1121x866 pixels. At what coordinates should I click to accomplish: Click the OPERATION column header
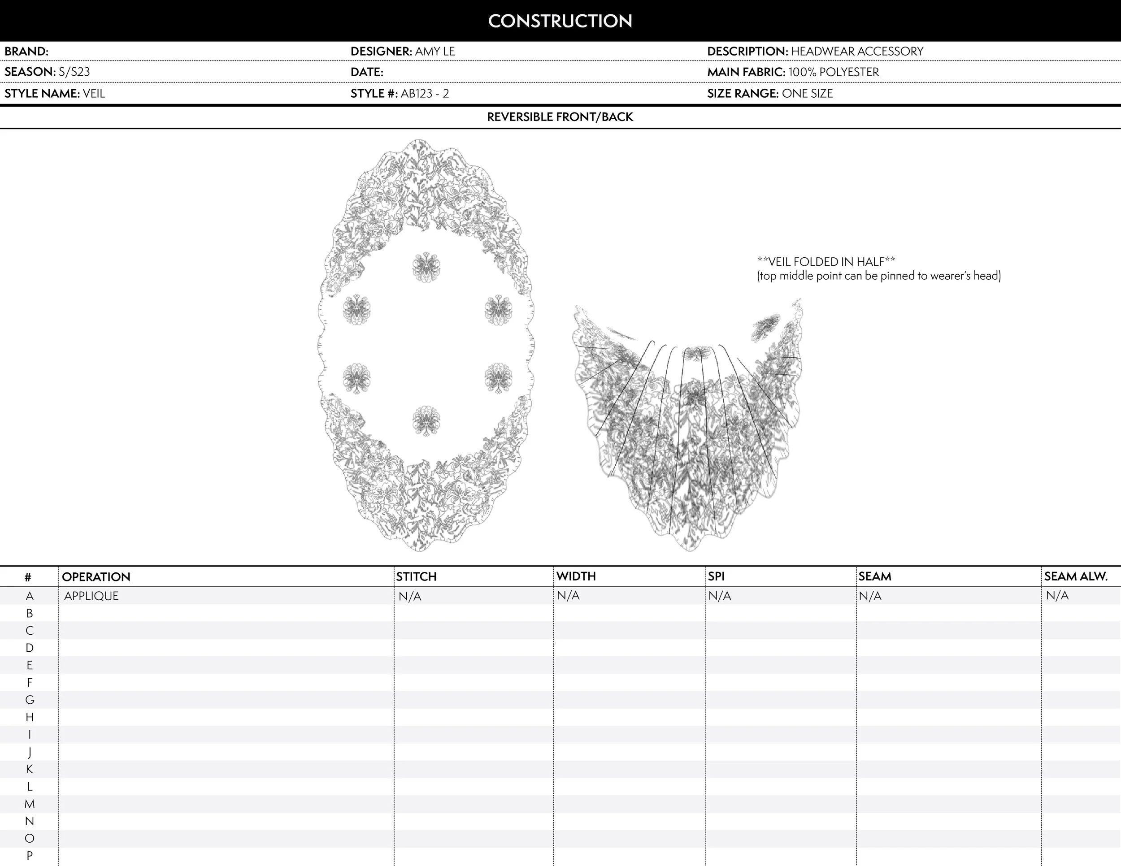96,576
